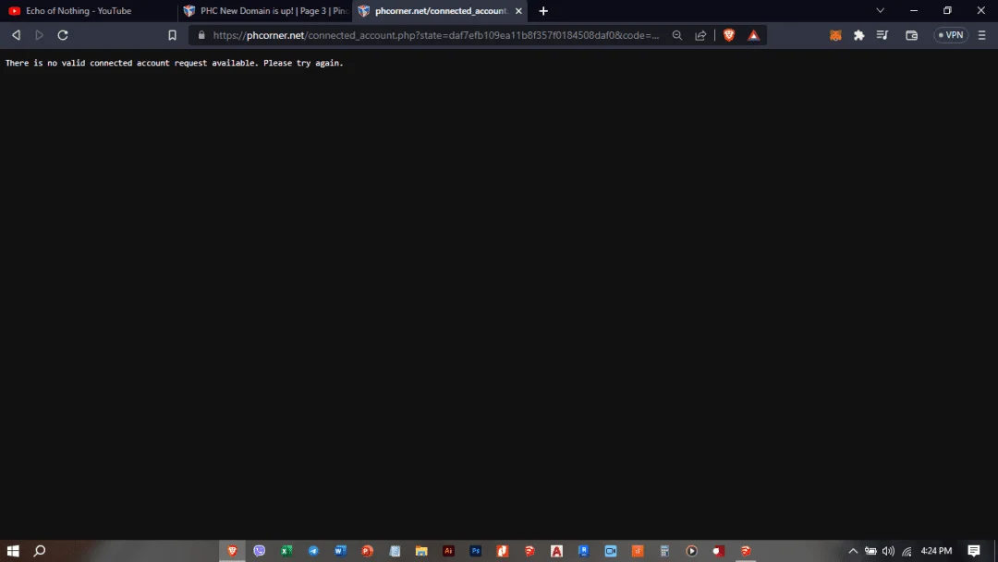Open Brave main hamburger menu

(x=982, y=36)
